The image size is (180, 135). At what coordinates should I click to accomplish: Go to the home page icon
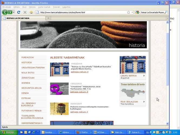pos(31,12)
